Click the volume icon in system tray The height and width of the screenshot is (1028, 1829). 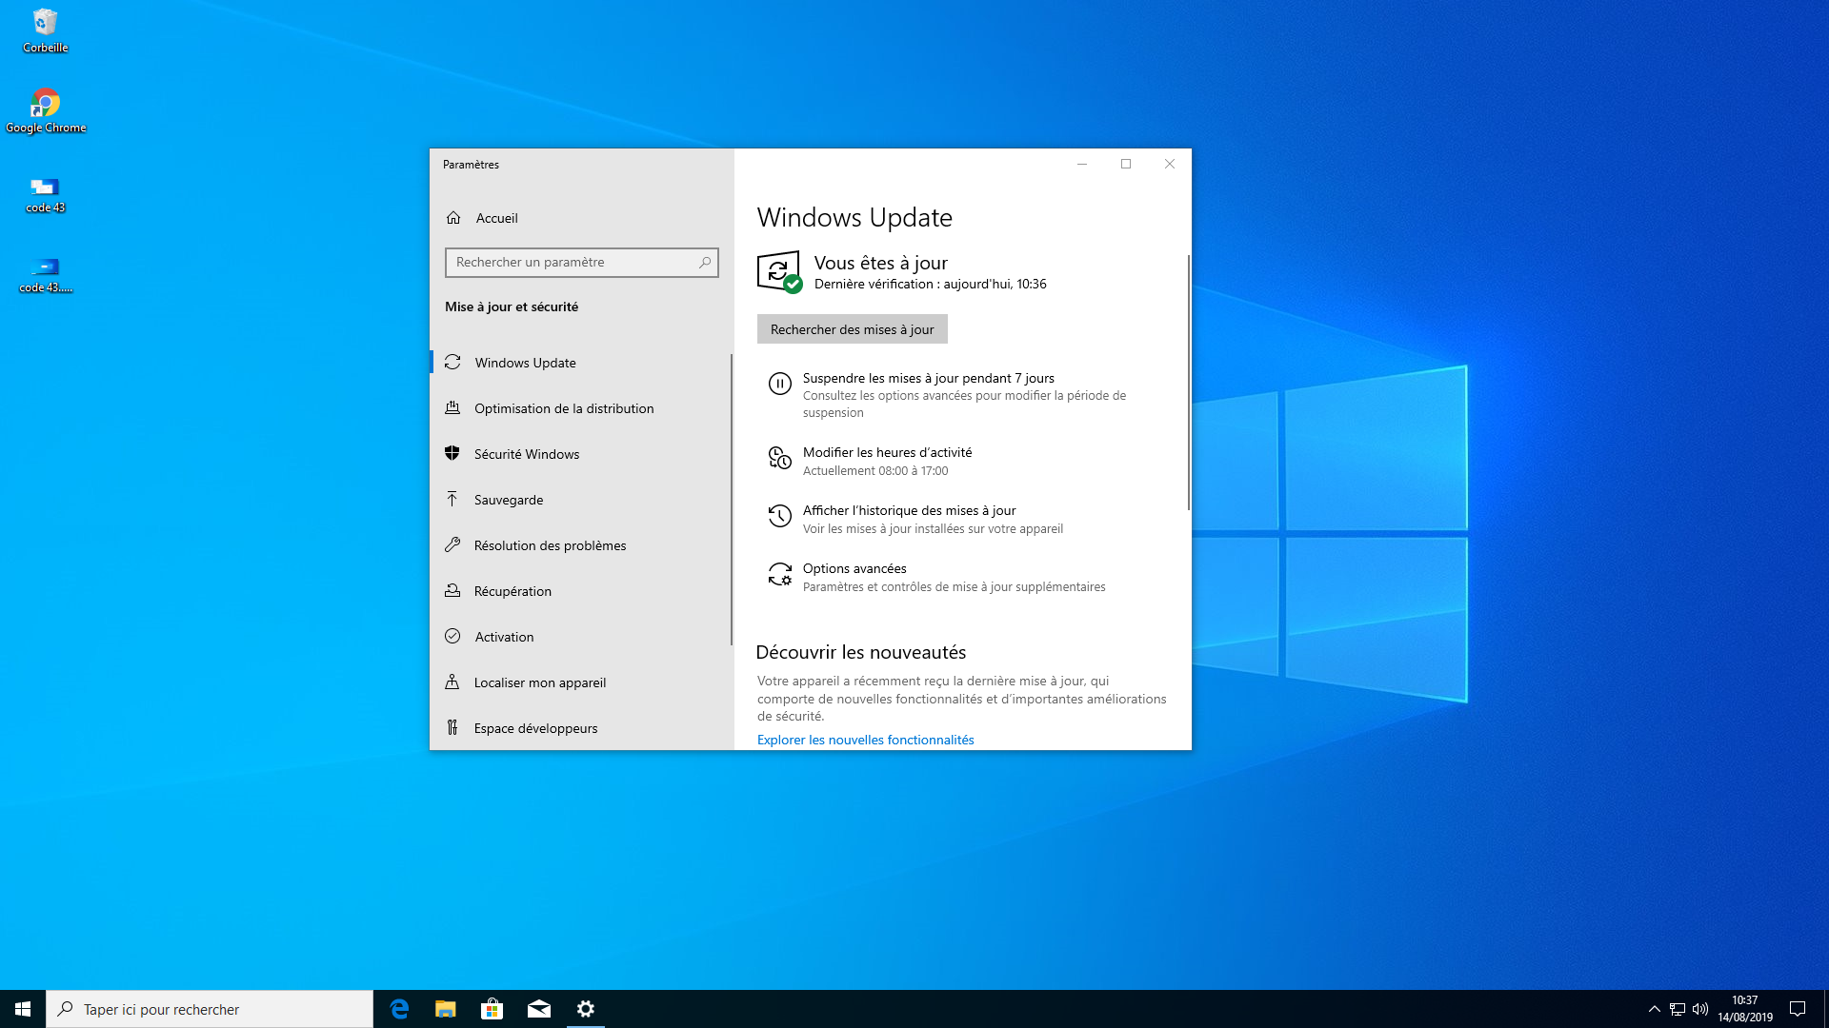[1700, 1009]
